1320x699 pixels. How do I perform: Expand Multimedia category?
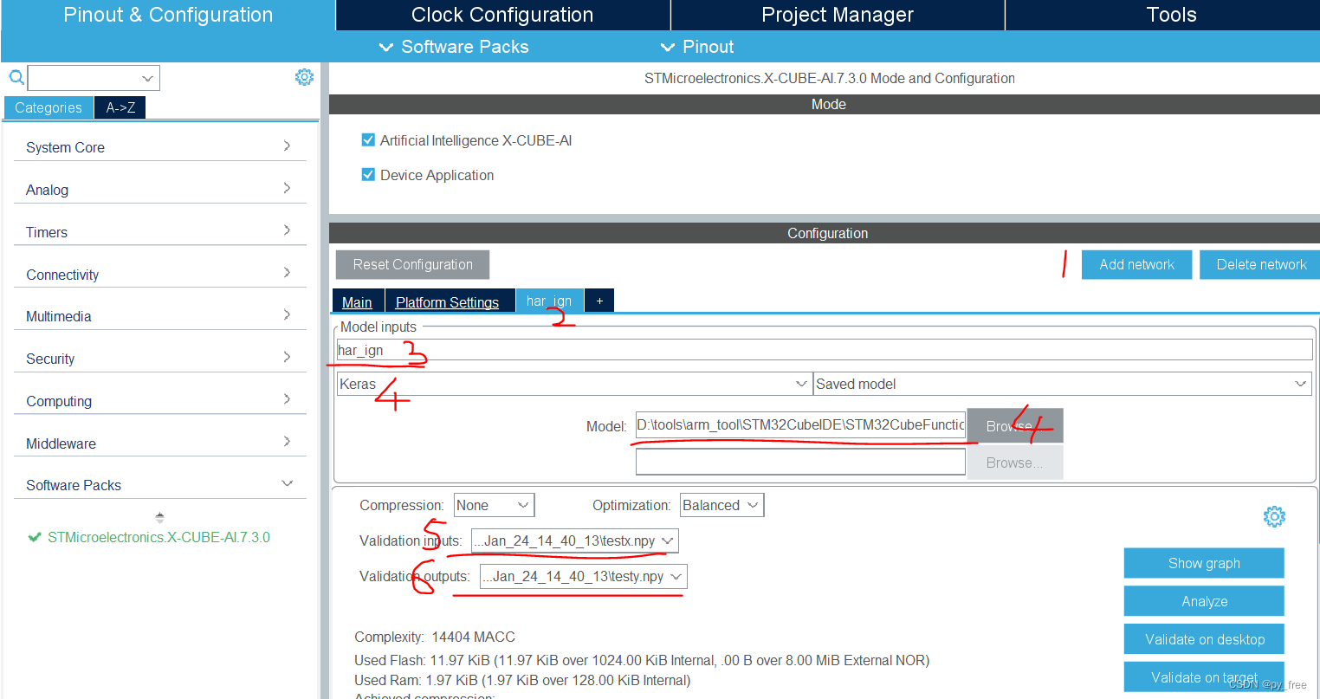[160, 315]
